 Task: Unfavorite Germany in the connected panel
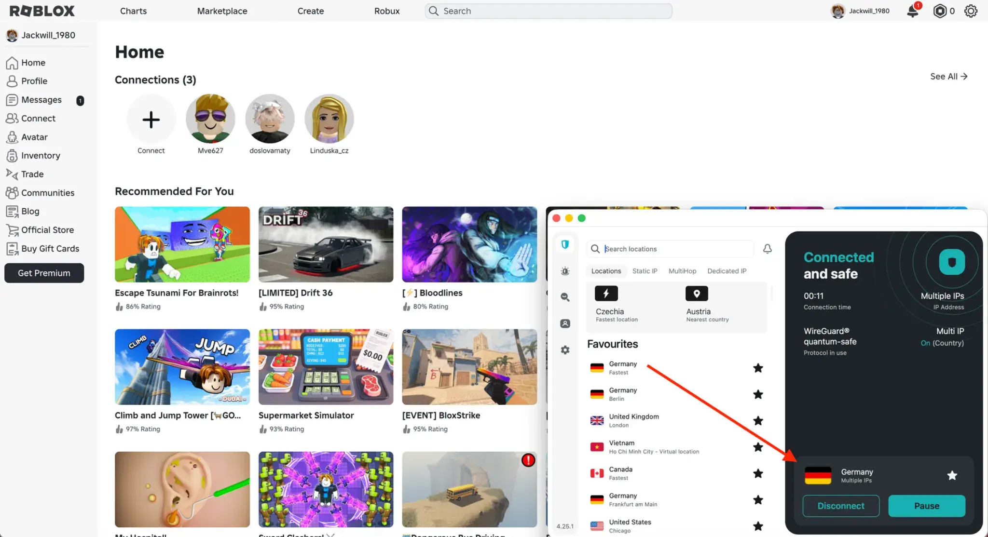point(952,475)
